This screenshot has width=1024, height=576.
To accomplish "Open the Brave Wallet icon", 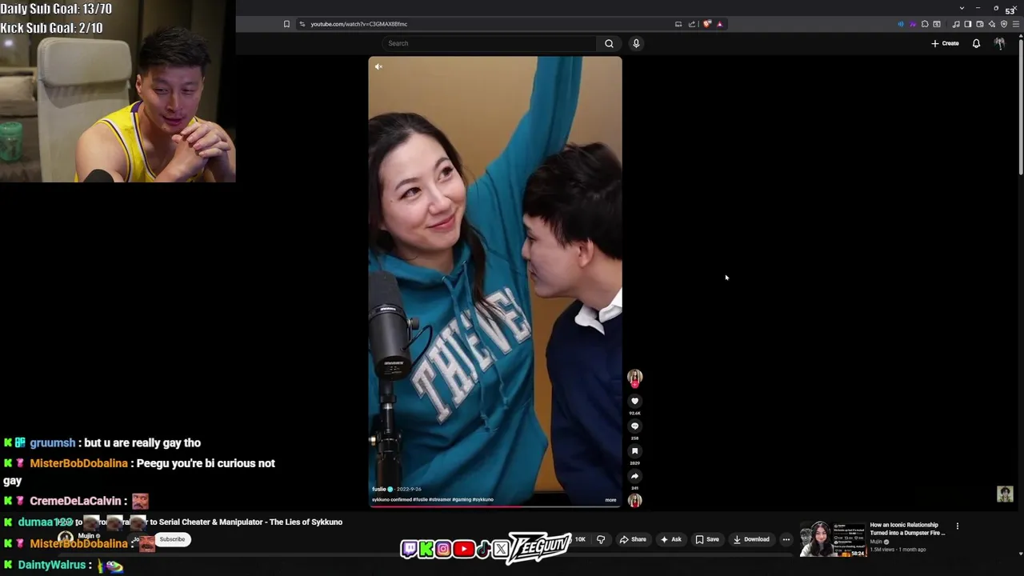I will pos(980,24).
